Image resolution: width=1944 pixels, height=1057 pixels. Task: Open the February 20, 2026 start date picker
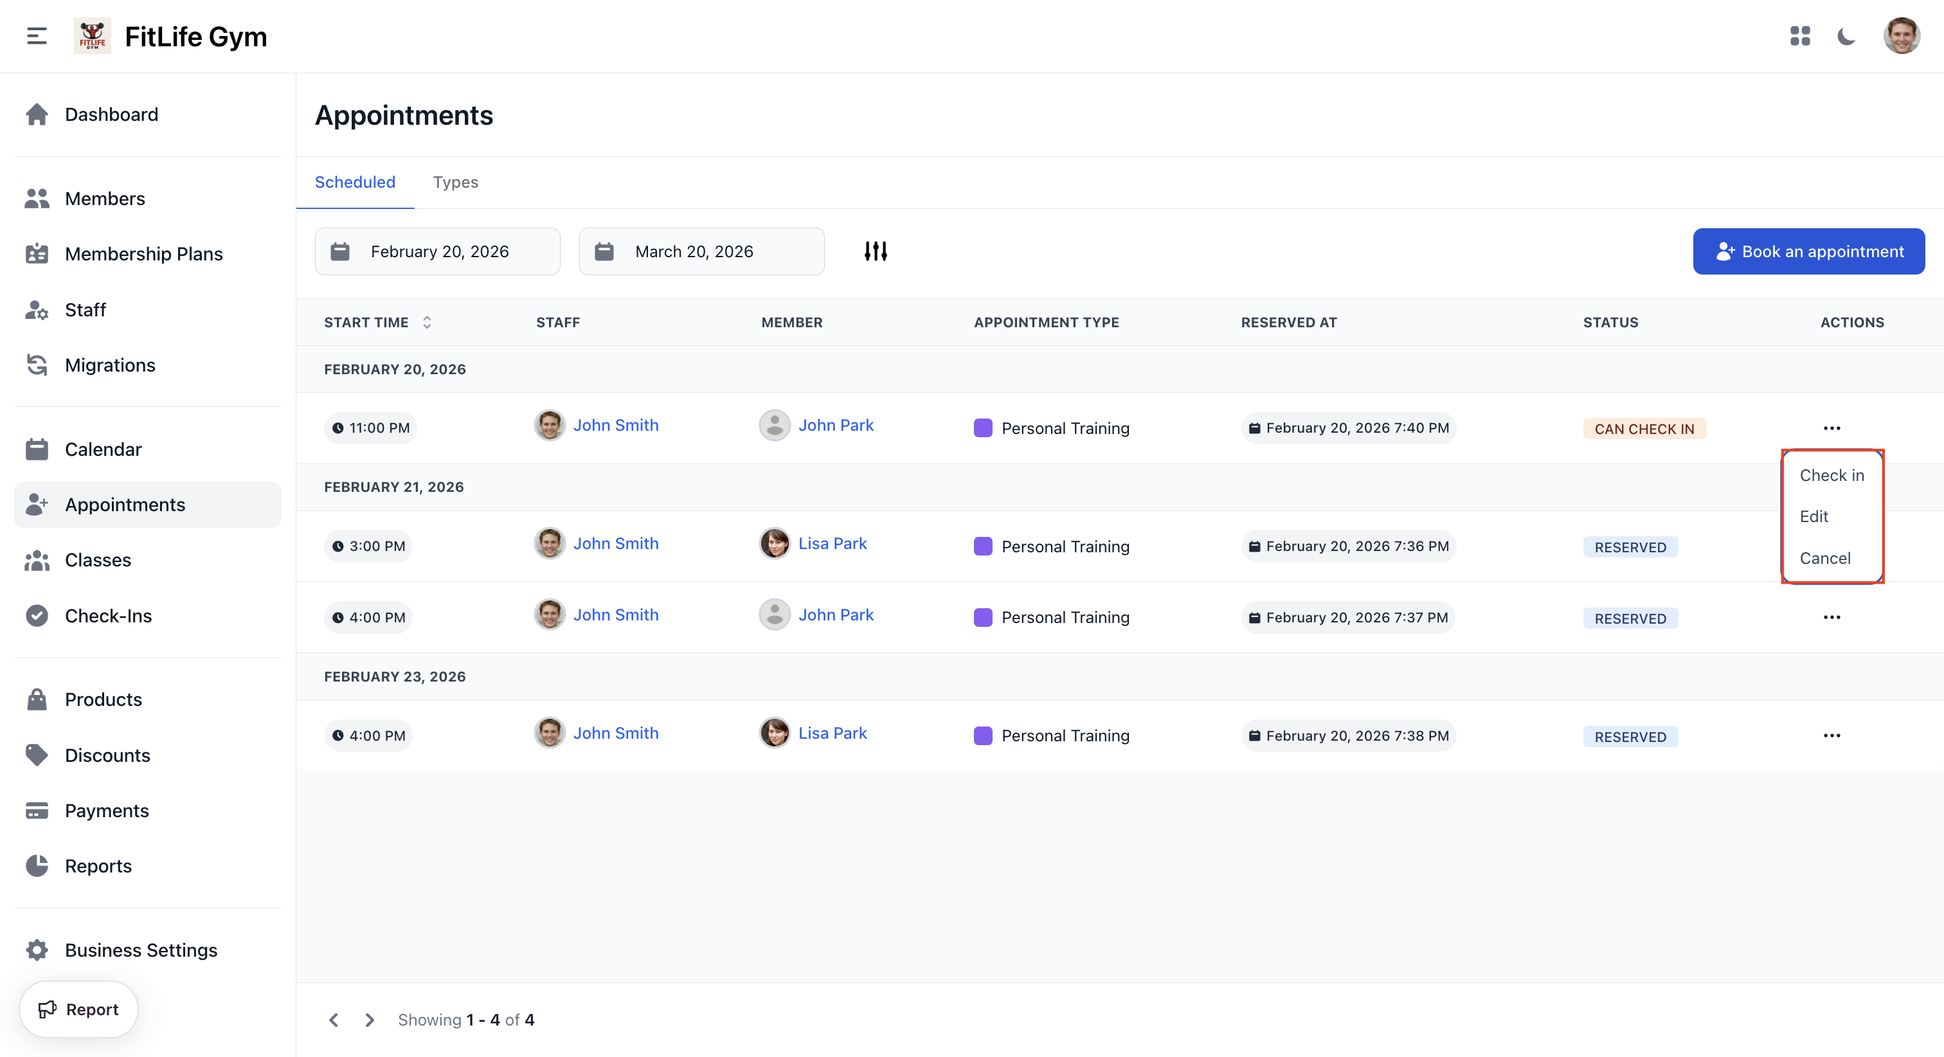[437, 251]
